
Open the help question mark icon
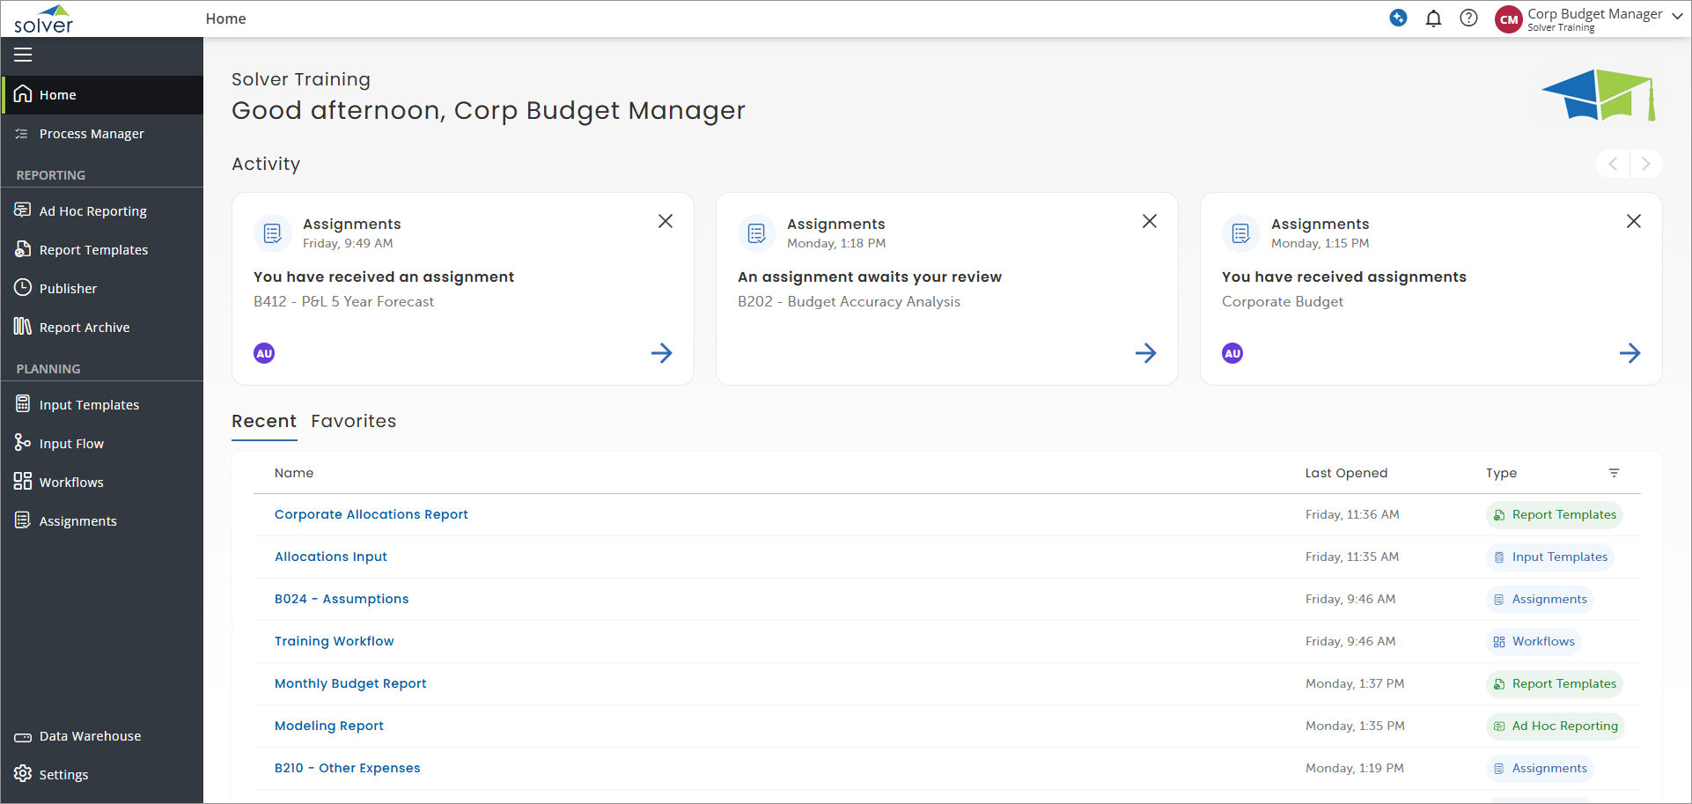1468,18
